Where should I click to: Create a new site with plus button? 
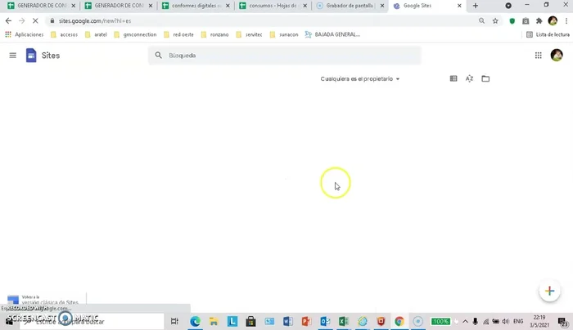click(549, 291)
